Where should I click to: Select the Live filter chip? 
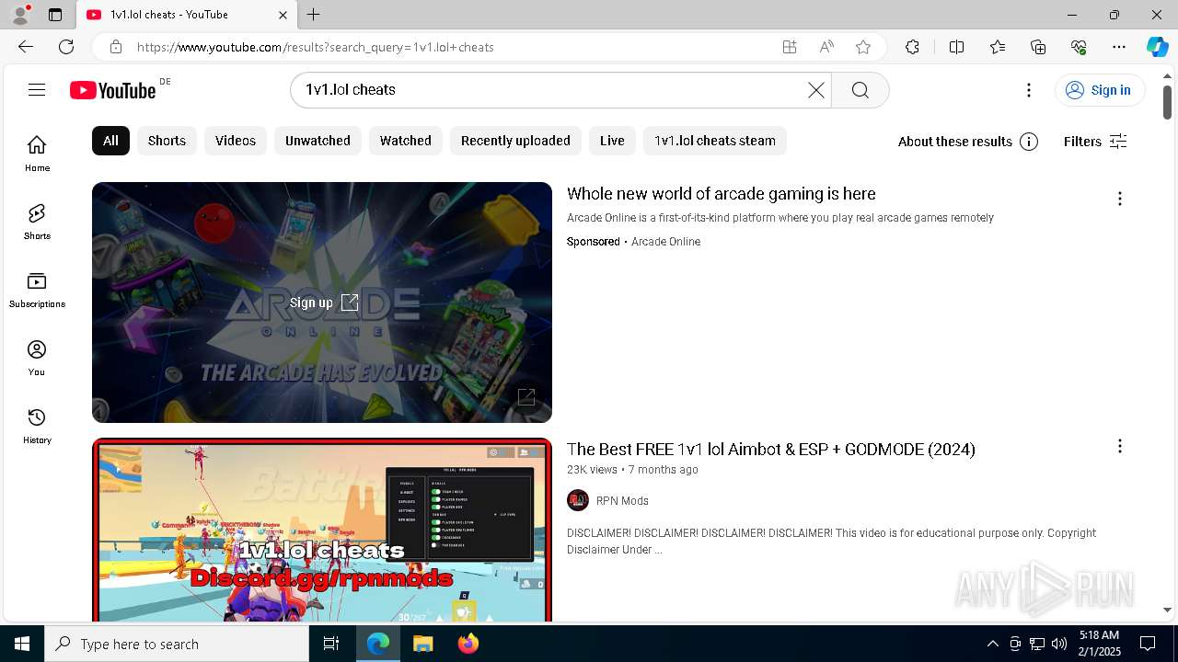612,141
